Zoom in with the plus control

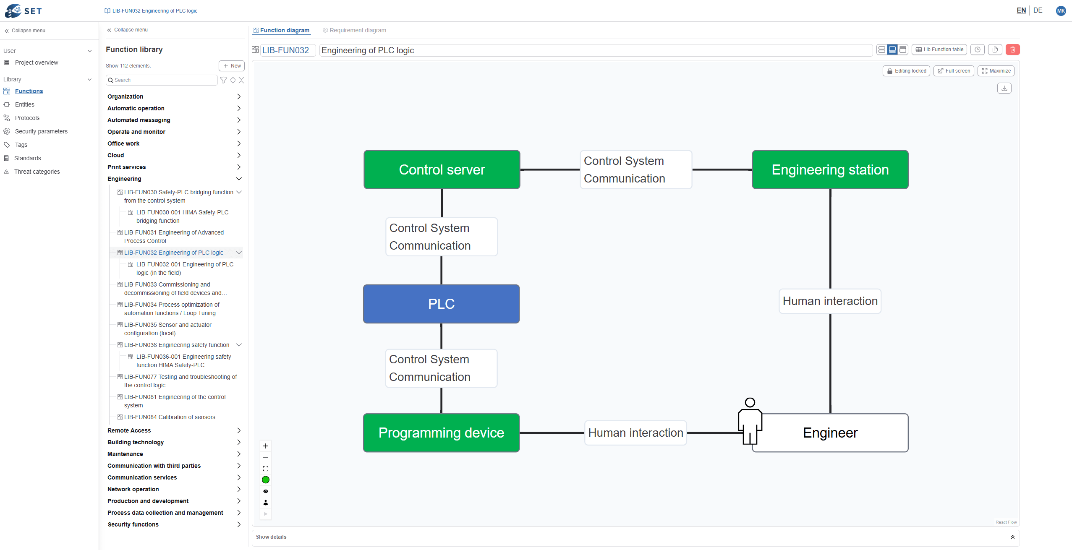(266, 446)
